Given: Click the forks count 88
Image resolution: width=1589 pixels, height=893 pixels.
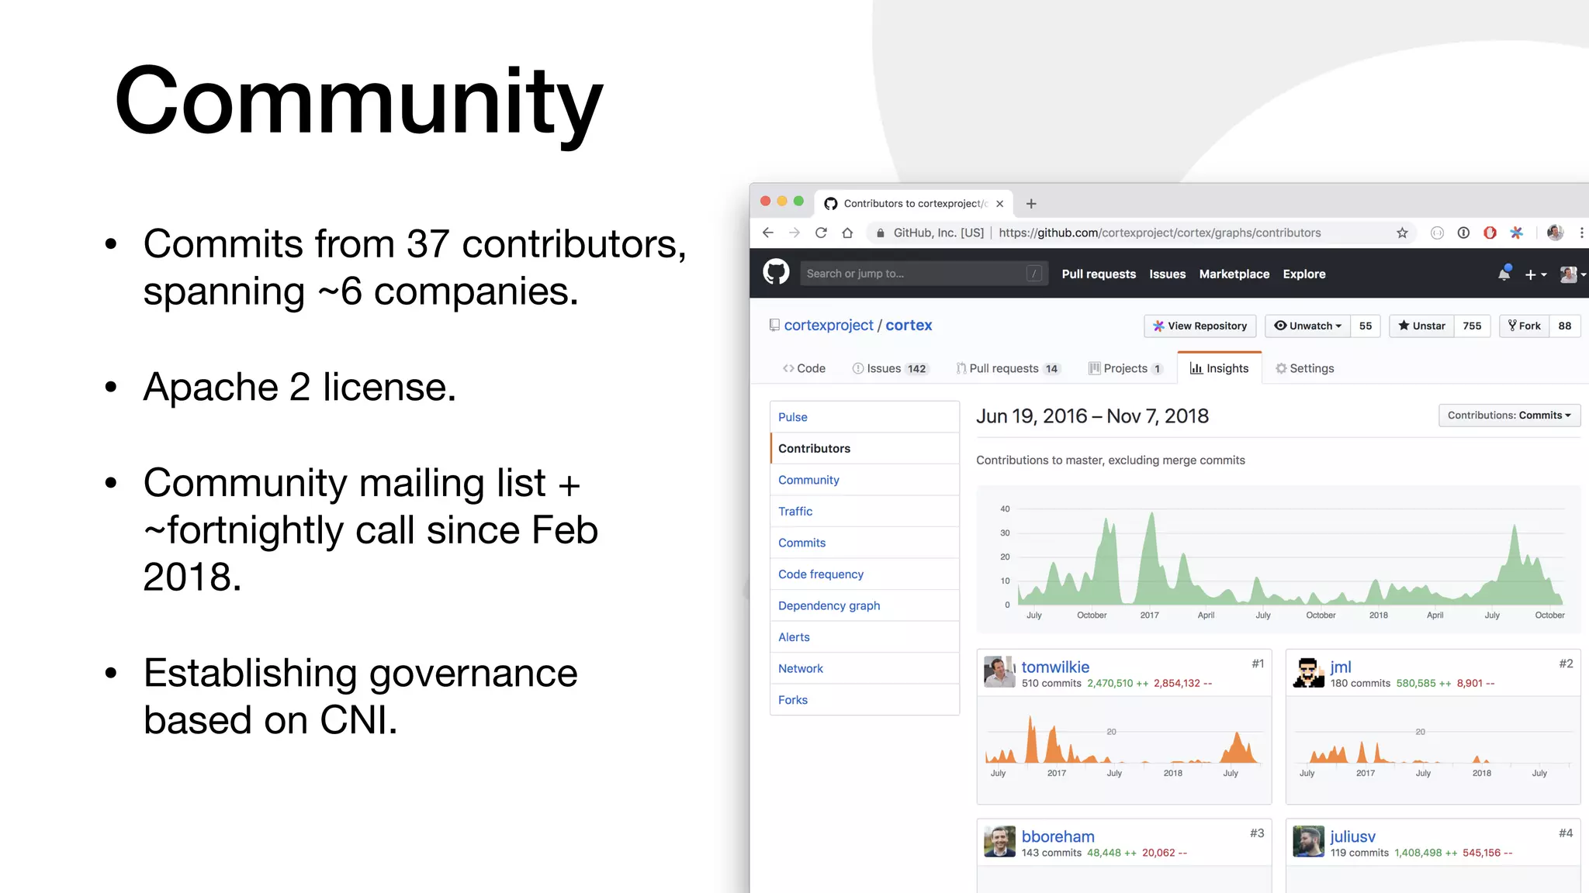Looking at the screenshot, I should pos(1564,326).
